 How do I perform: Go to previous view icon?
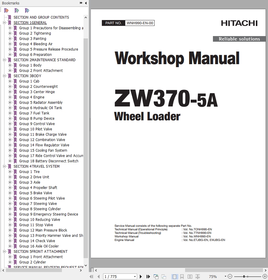point(156,277)
